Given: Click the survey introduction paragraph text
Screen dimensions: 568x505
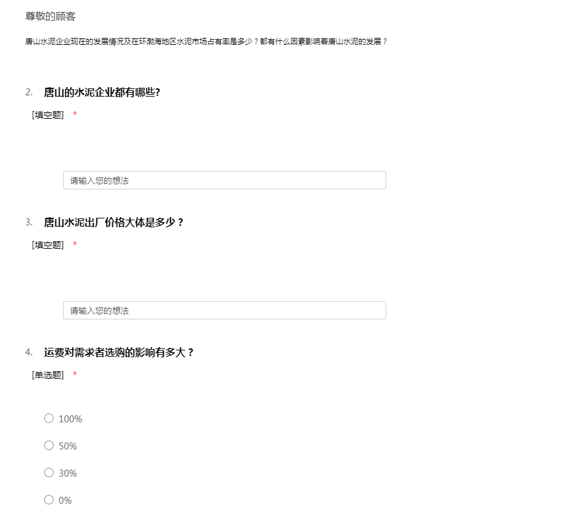Looking at the screenshot, I should 206,42.
